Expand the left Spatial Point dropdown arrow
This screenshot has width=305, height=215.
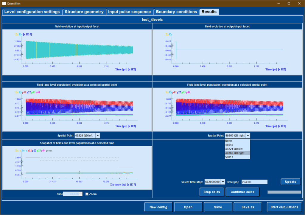click(x=98, y=136)
